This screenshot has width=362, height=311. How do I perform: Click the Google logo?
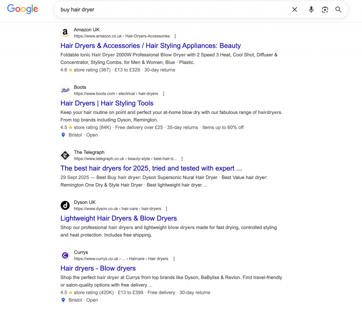[x=22, y=10]
